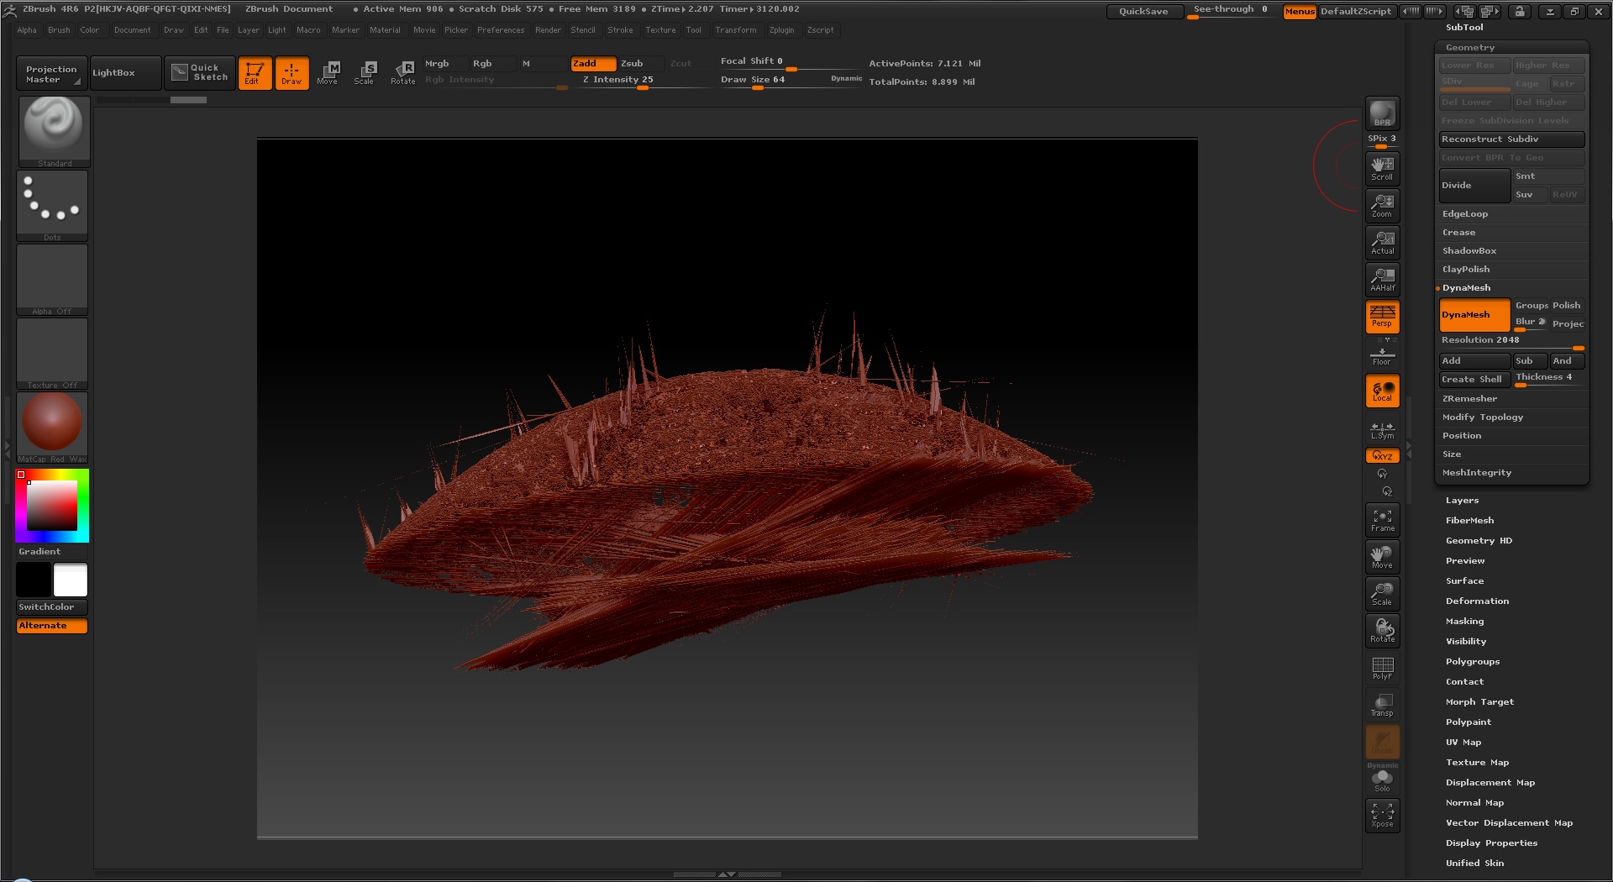Click the Actual size icon
The image size is (1613, 882).
pyautogui.click(x=1382, y=242)
